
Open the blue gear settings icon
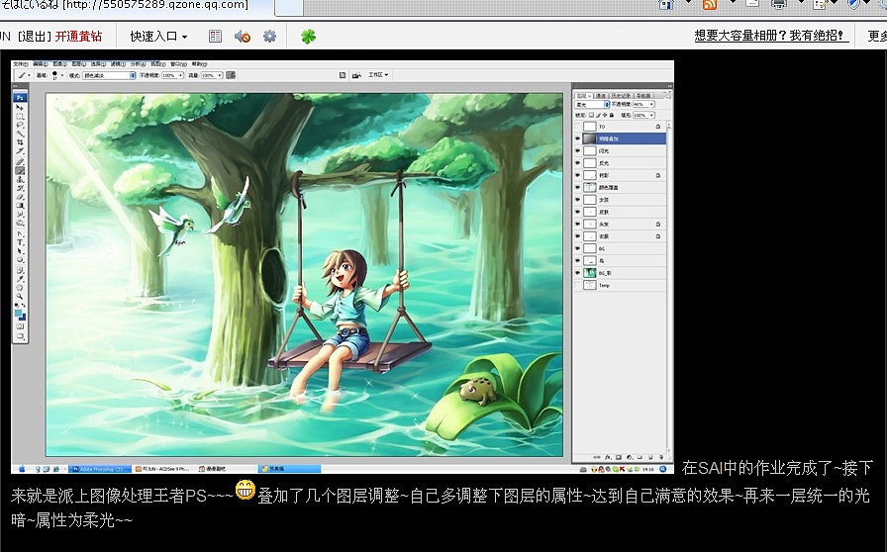tap(270, 37)
